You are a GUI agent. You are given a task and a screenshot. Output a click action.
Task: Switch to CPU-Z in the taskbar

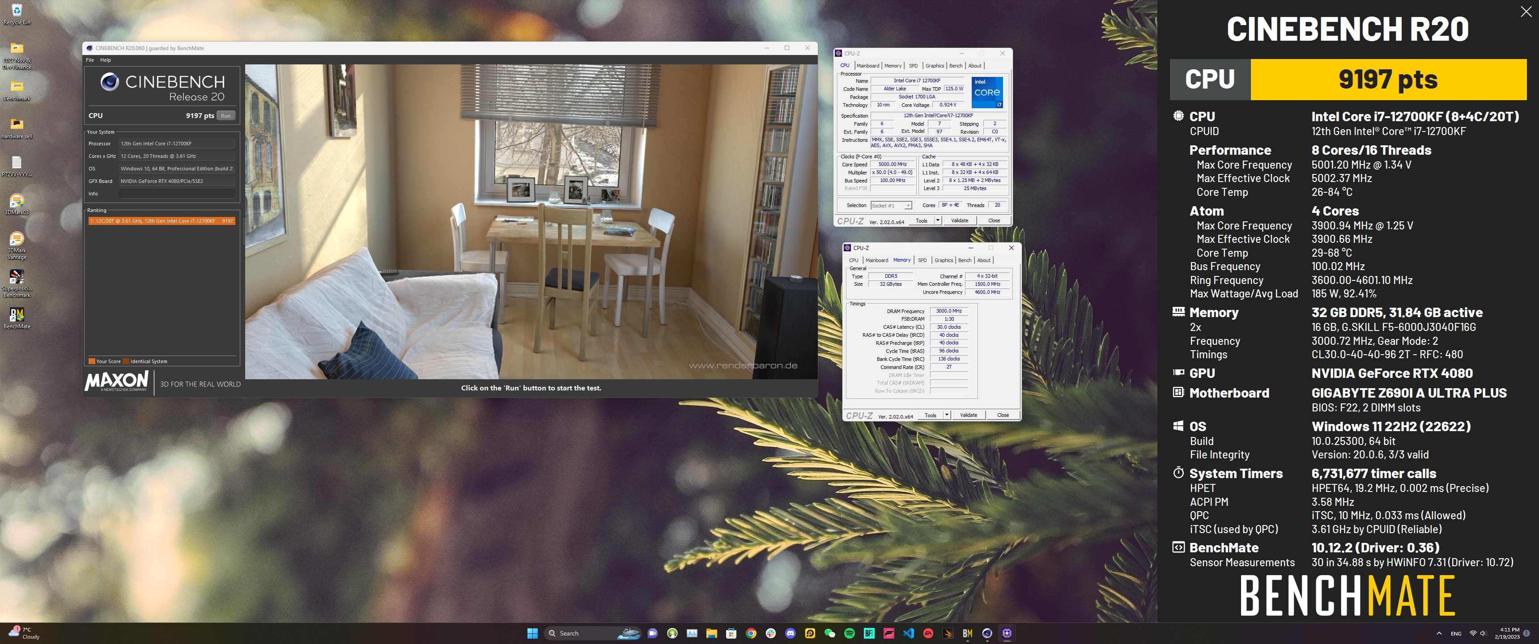(x=1007, y=633)
